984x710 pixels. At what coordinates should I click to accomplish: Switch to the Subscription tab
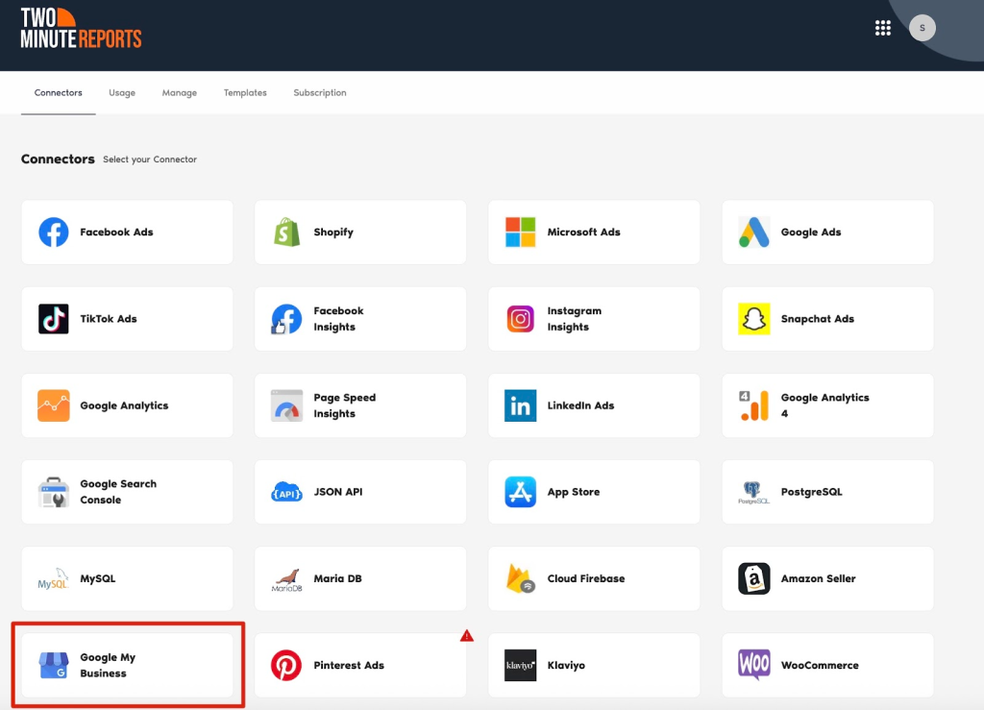[320, 93]
